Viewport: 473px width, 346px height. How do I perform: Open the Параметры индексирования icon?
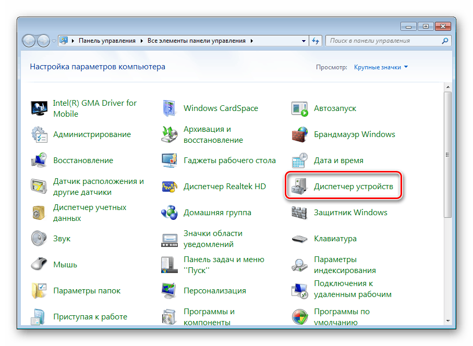(x=299, y=265)
